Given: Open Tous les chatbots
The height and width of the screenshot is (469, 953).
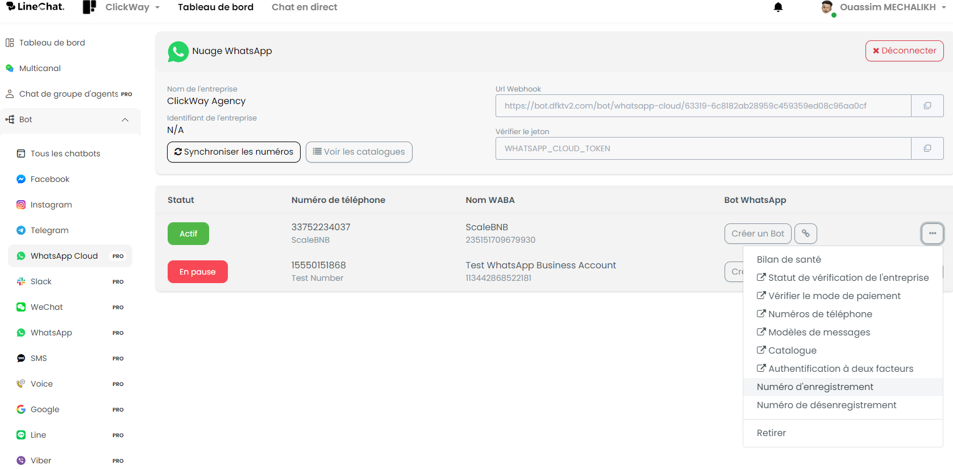Looking at the screenshot, I should [x=65, y=153].
